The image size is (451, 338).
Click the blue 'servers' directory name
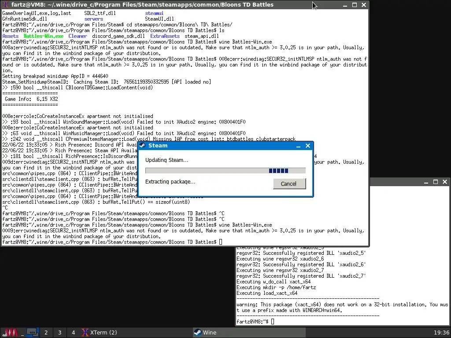(93, 19)
